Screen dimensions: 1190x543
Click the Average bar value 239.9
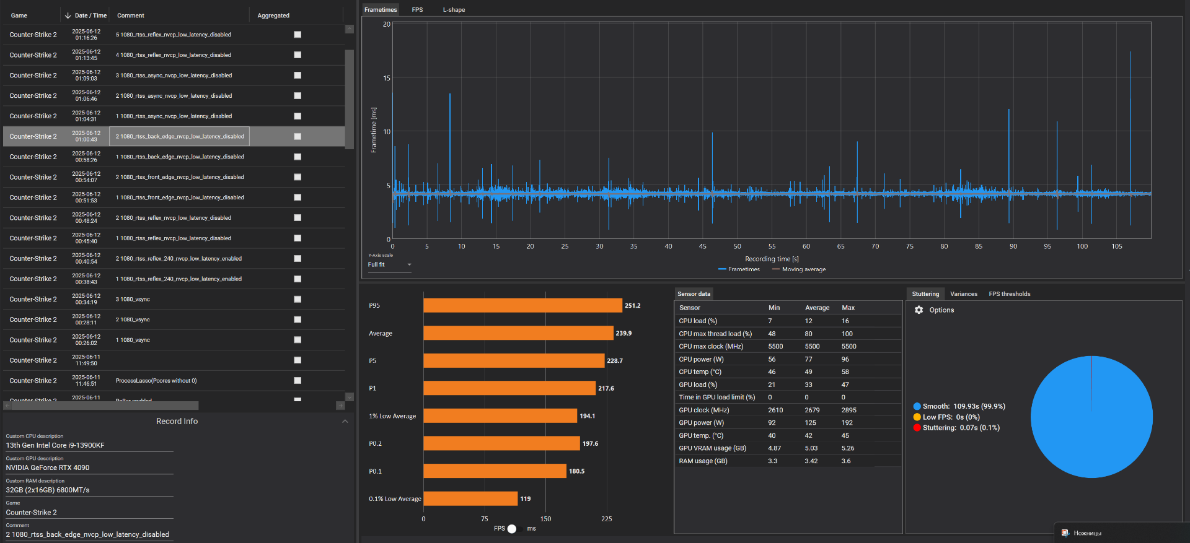[x=624, y=333]
